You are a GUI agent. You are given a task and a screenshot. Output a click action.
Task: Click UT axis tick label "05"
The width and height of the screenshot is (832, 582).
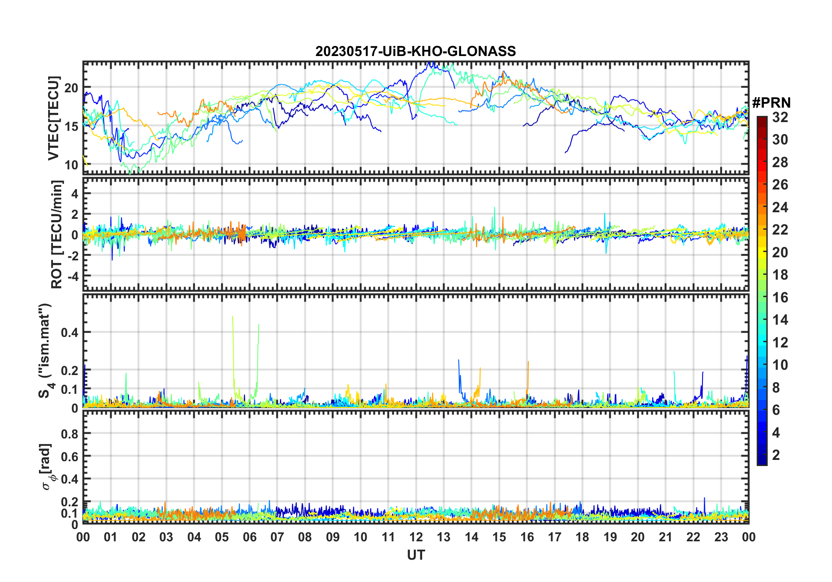(x=222, y=537)
